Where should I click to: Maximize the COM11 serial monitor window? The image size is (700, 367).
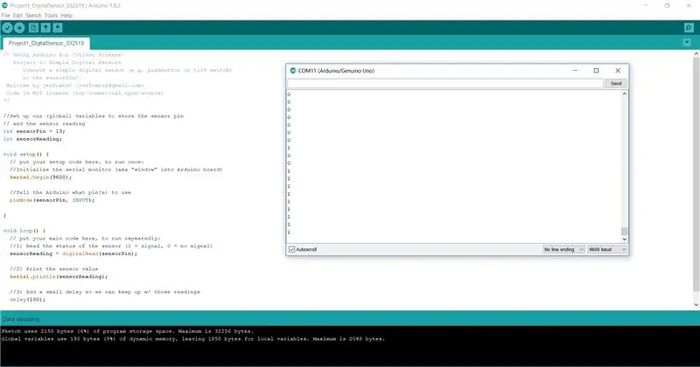pyautogui.click(x=596, y=71)
